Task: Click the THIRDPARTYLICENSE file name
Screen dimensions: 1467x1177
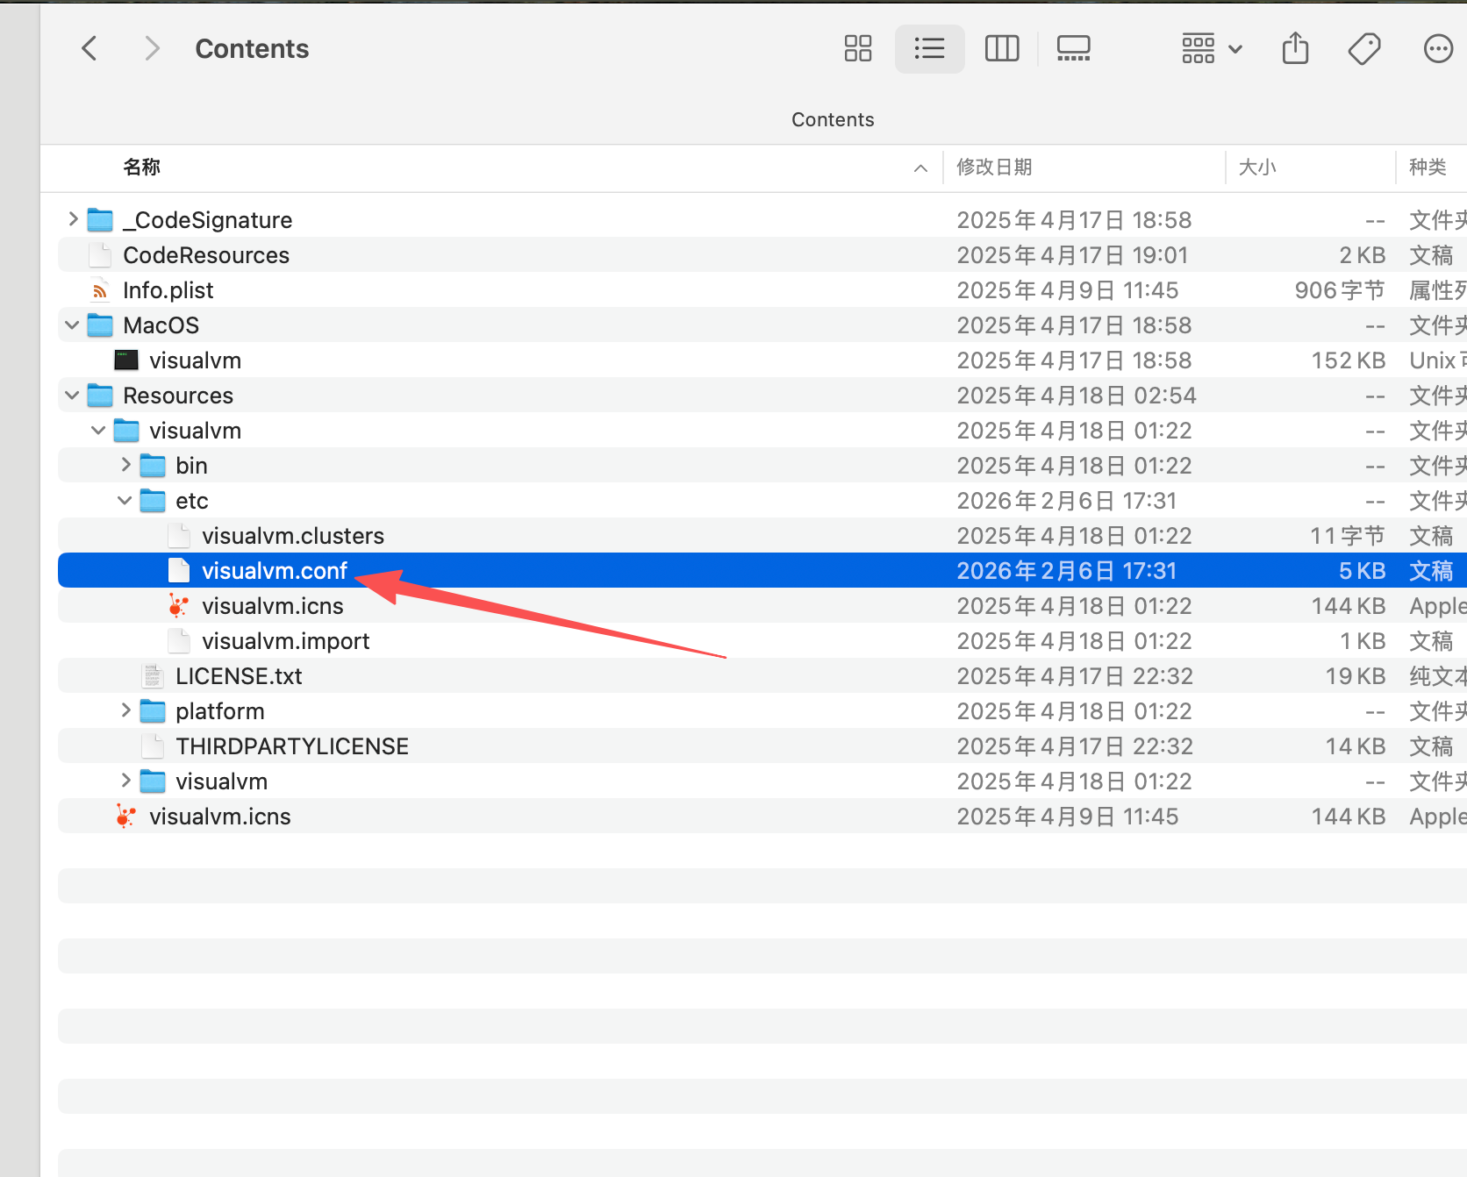Action: 292,746
